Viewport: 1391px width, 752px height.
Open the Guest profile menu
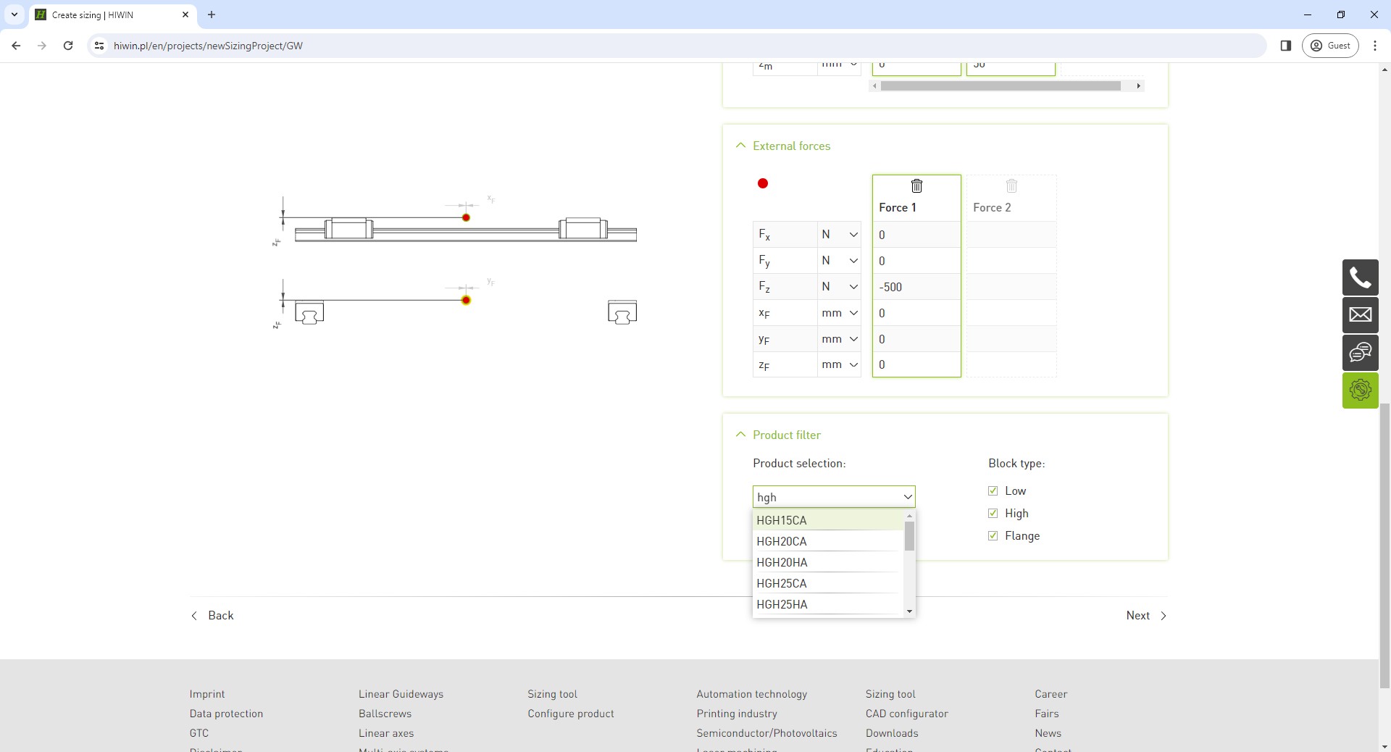point(1331,46)
